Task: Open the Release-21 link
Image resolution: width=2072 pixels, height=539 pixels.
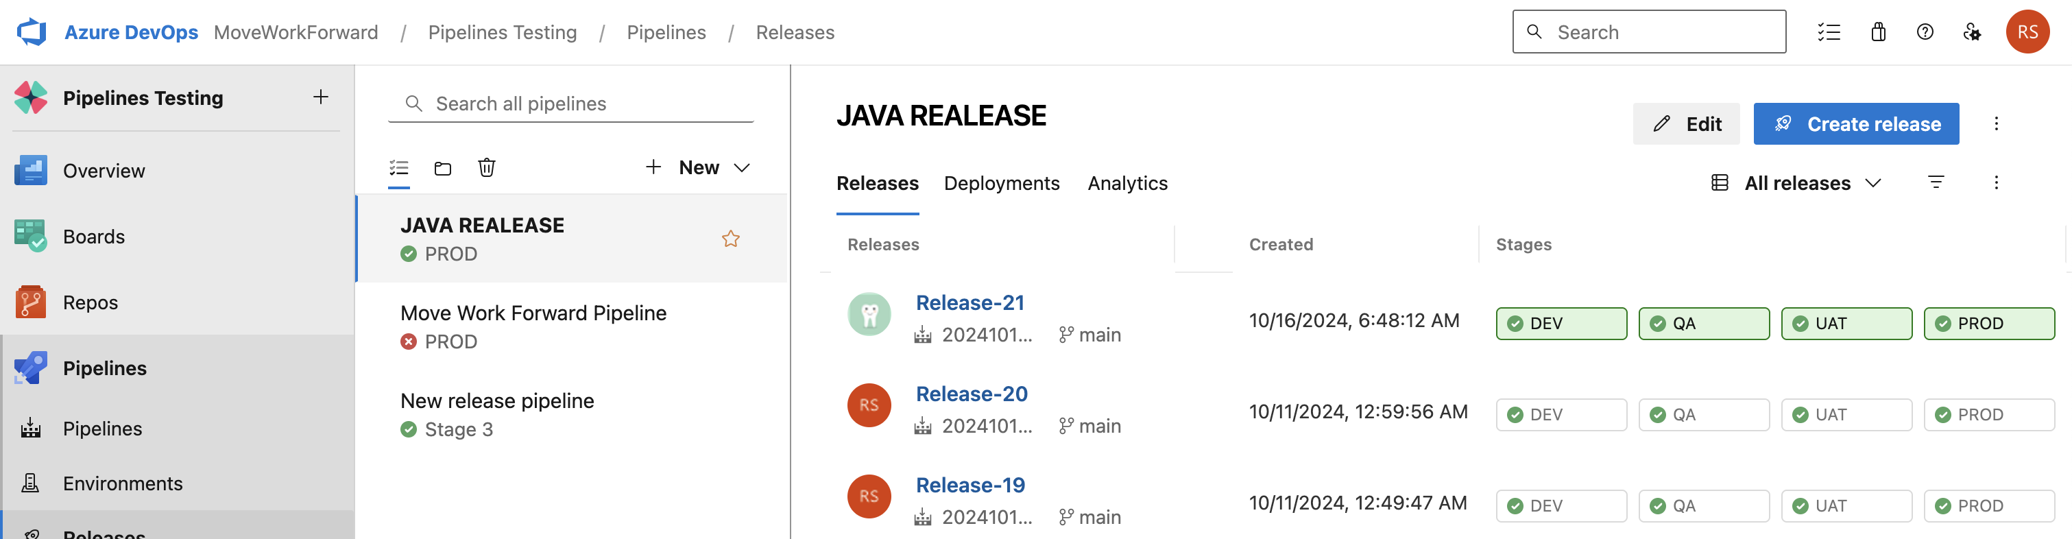Action: pos(969,302)
